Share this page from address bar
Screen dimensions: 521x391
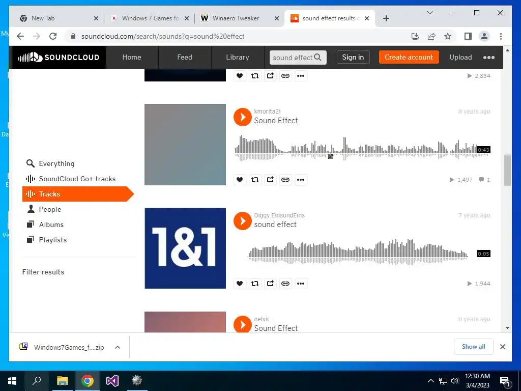(x=431, y=36)
